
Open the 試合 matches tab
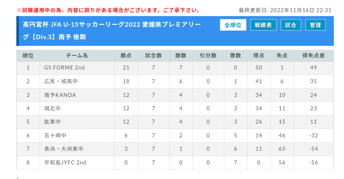click(290, 25)
